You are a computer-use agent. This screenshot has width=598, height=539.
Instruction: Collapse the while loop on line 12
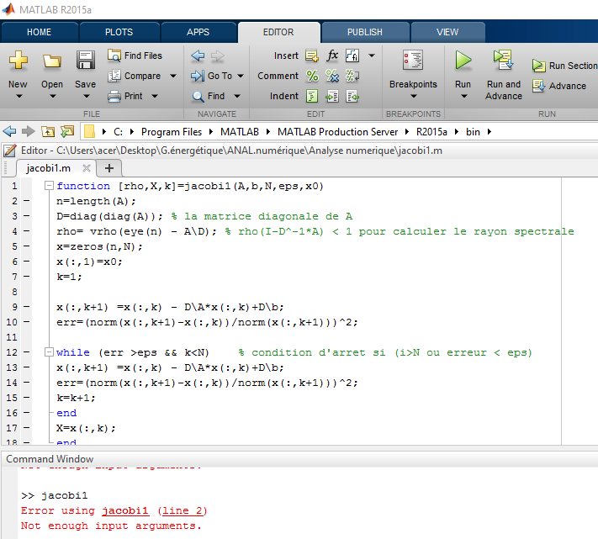click(49, 351)
